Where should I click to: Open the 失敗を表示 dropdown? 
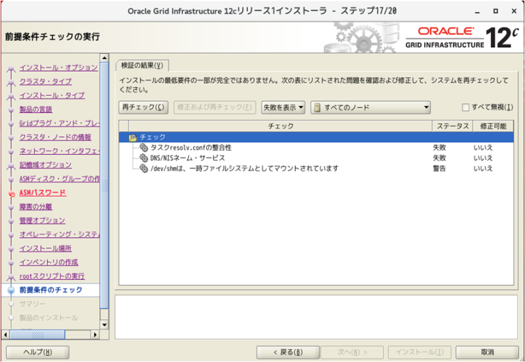click(x=283, y=108)
